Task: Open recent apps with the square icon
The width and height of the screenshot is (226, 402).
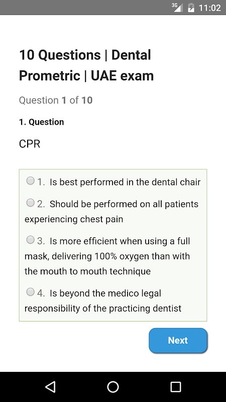Action: pyautogui.click(x=175, y=387)
